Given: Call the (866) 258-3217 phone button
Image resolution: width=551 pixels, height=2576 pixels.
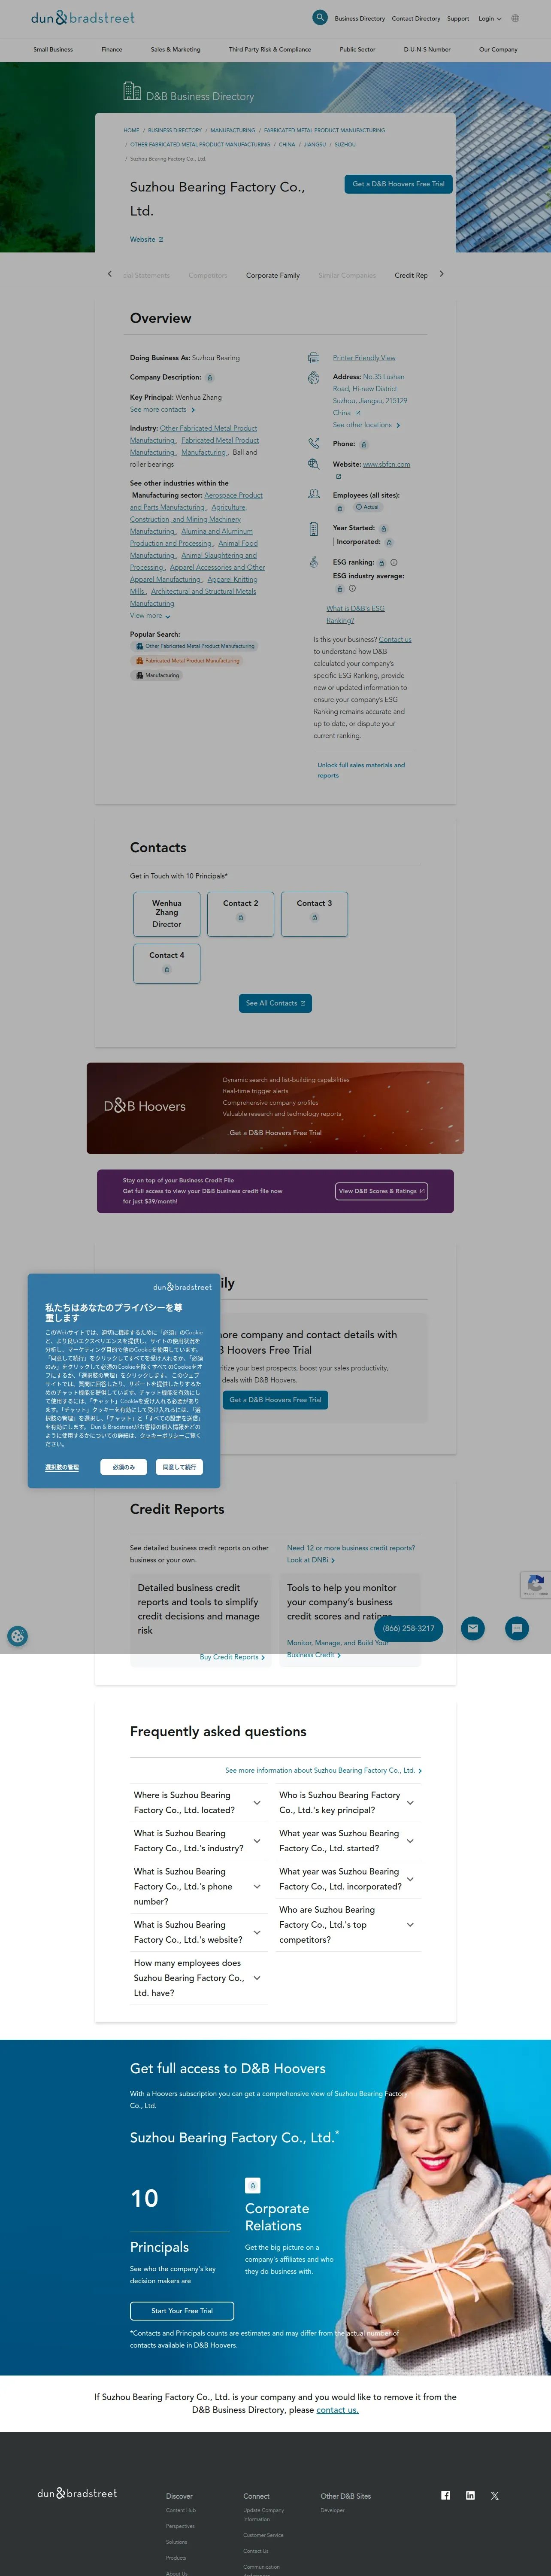Looking at the screenshot, I should (409, 1629).
